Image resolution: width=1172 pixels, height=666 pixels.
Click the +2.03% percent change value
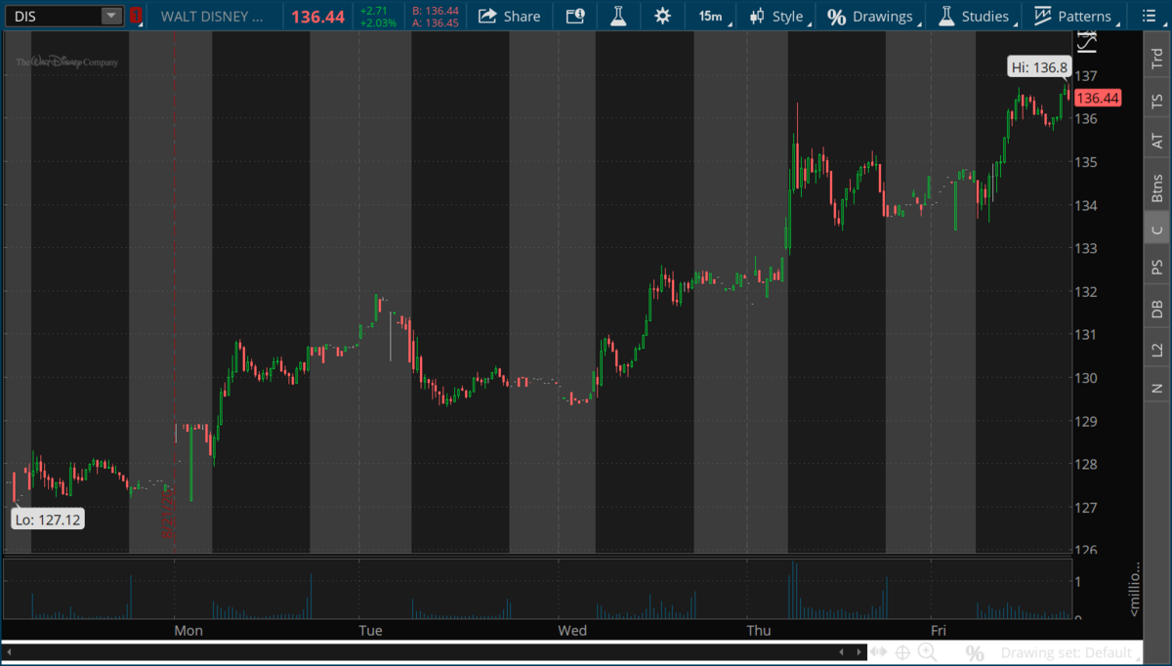pyautogui.click(x=377, y=22)
